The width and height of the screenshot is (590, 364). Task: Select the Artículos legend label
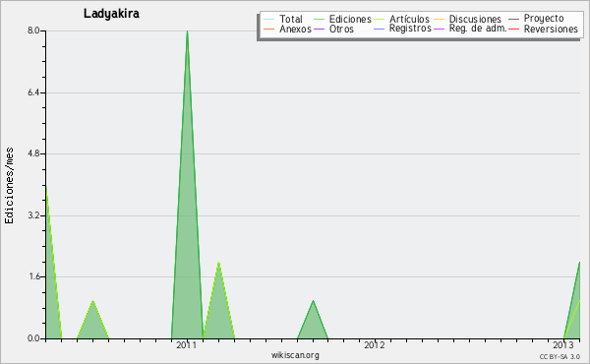click(x=409, y=19)
